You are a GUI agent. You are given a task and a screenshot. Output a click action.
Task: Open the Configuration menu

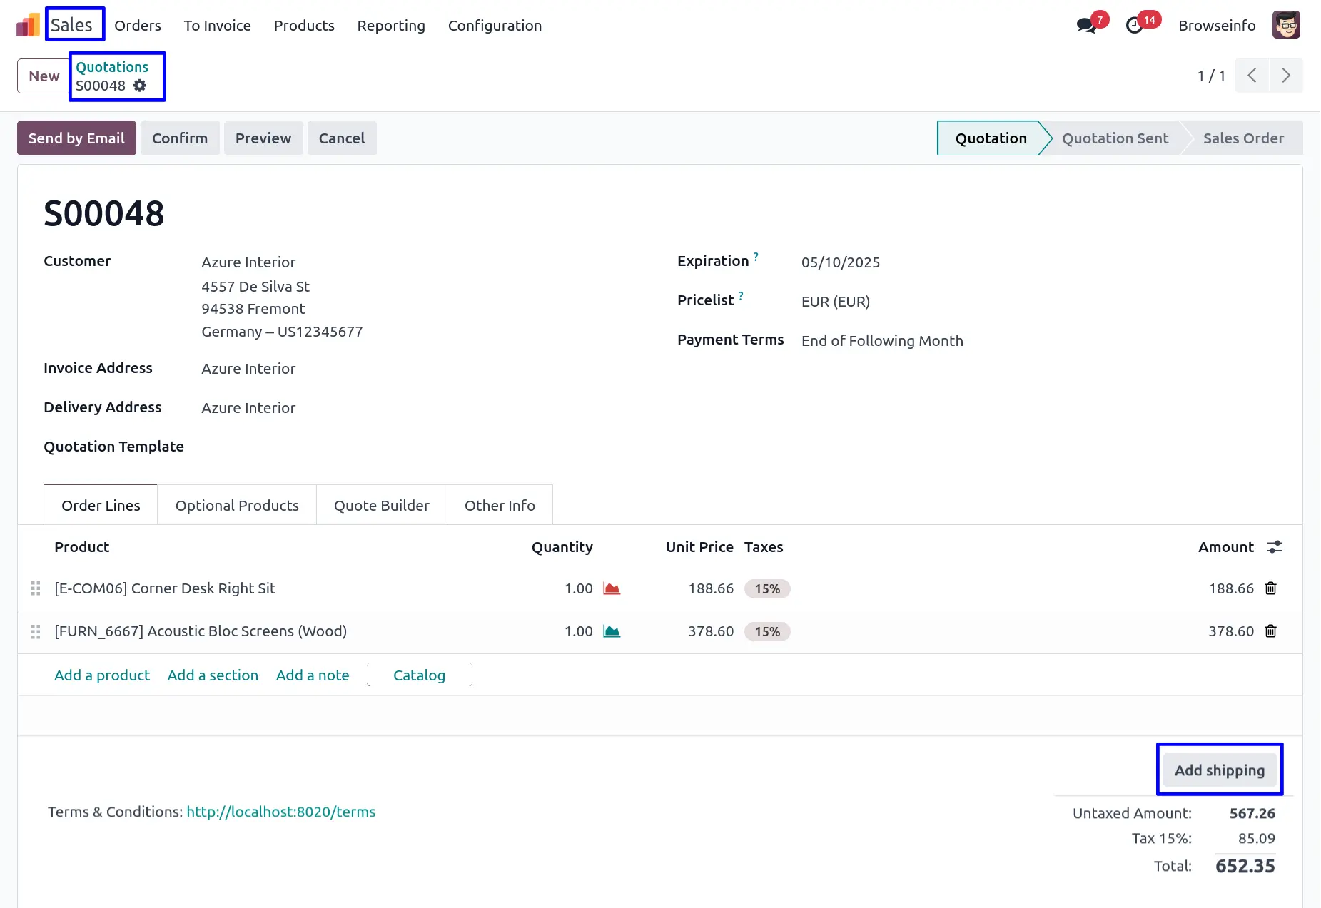click(x=495, y=26)
